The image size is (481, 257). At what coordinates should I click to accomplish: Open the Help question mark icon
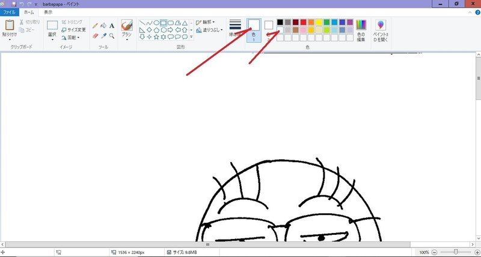pos(477,13)
